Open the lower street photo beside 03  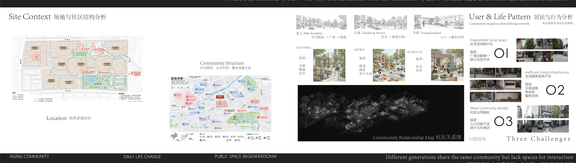543,126
